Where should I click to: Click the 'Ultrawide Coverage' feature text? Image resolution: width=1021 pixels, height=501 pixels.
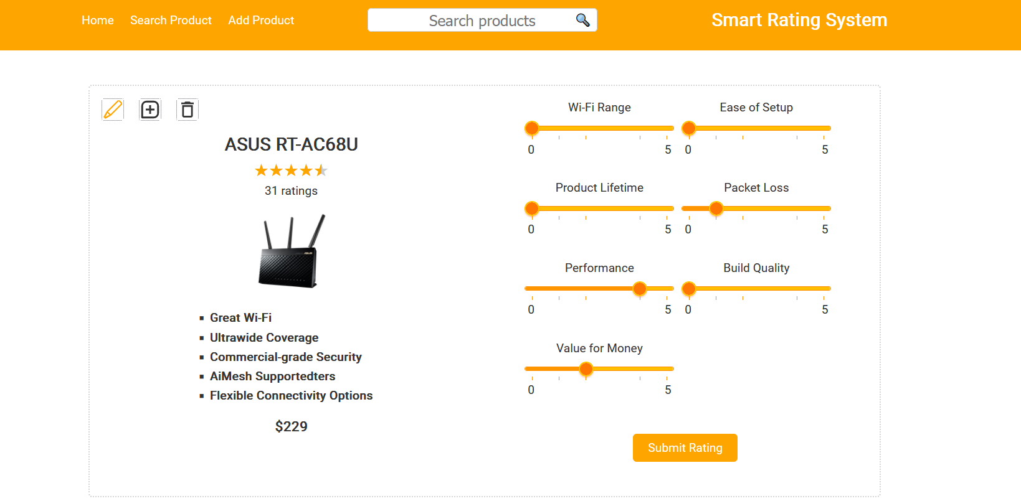point(264,337)
